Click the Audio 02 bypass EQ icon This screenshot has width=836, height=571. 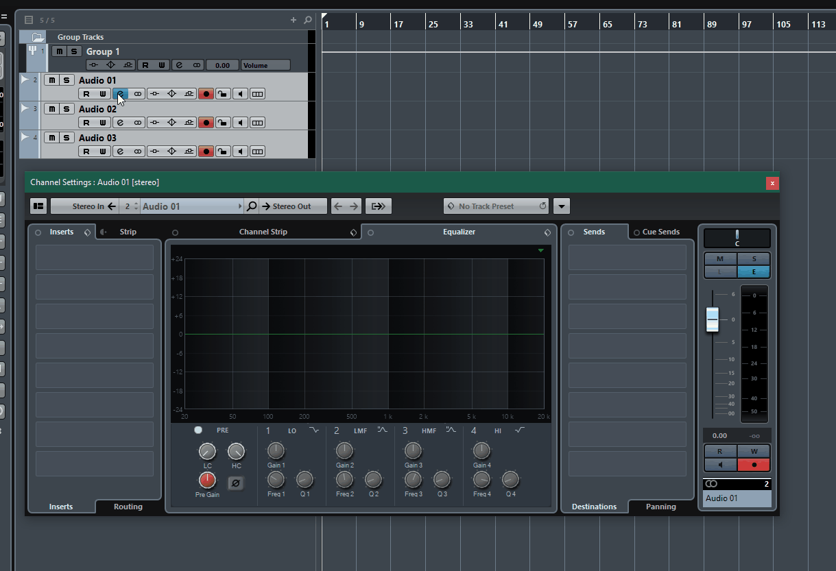(x=172, y=123)
